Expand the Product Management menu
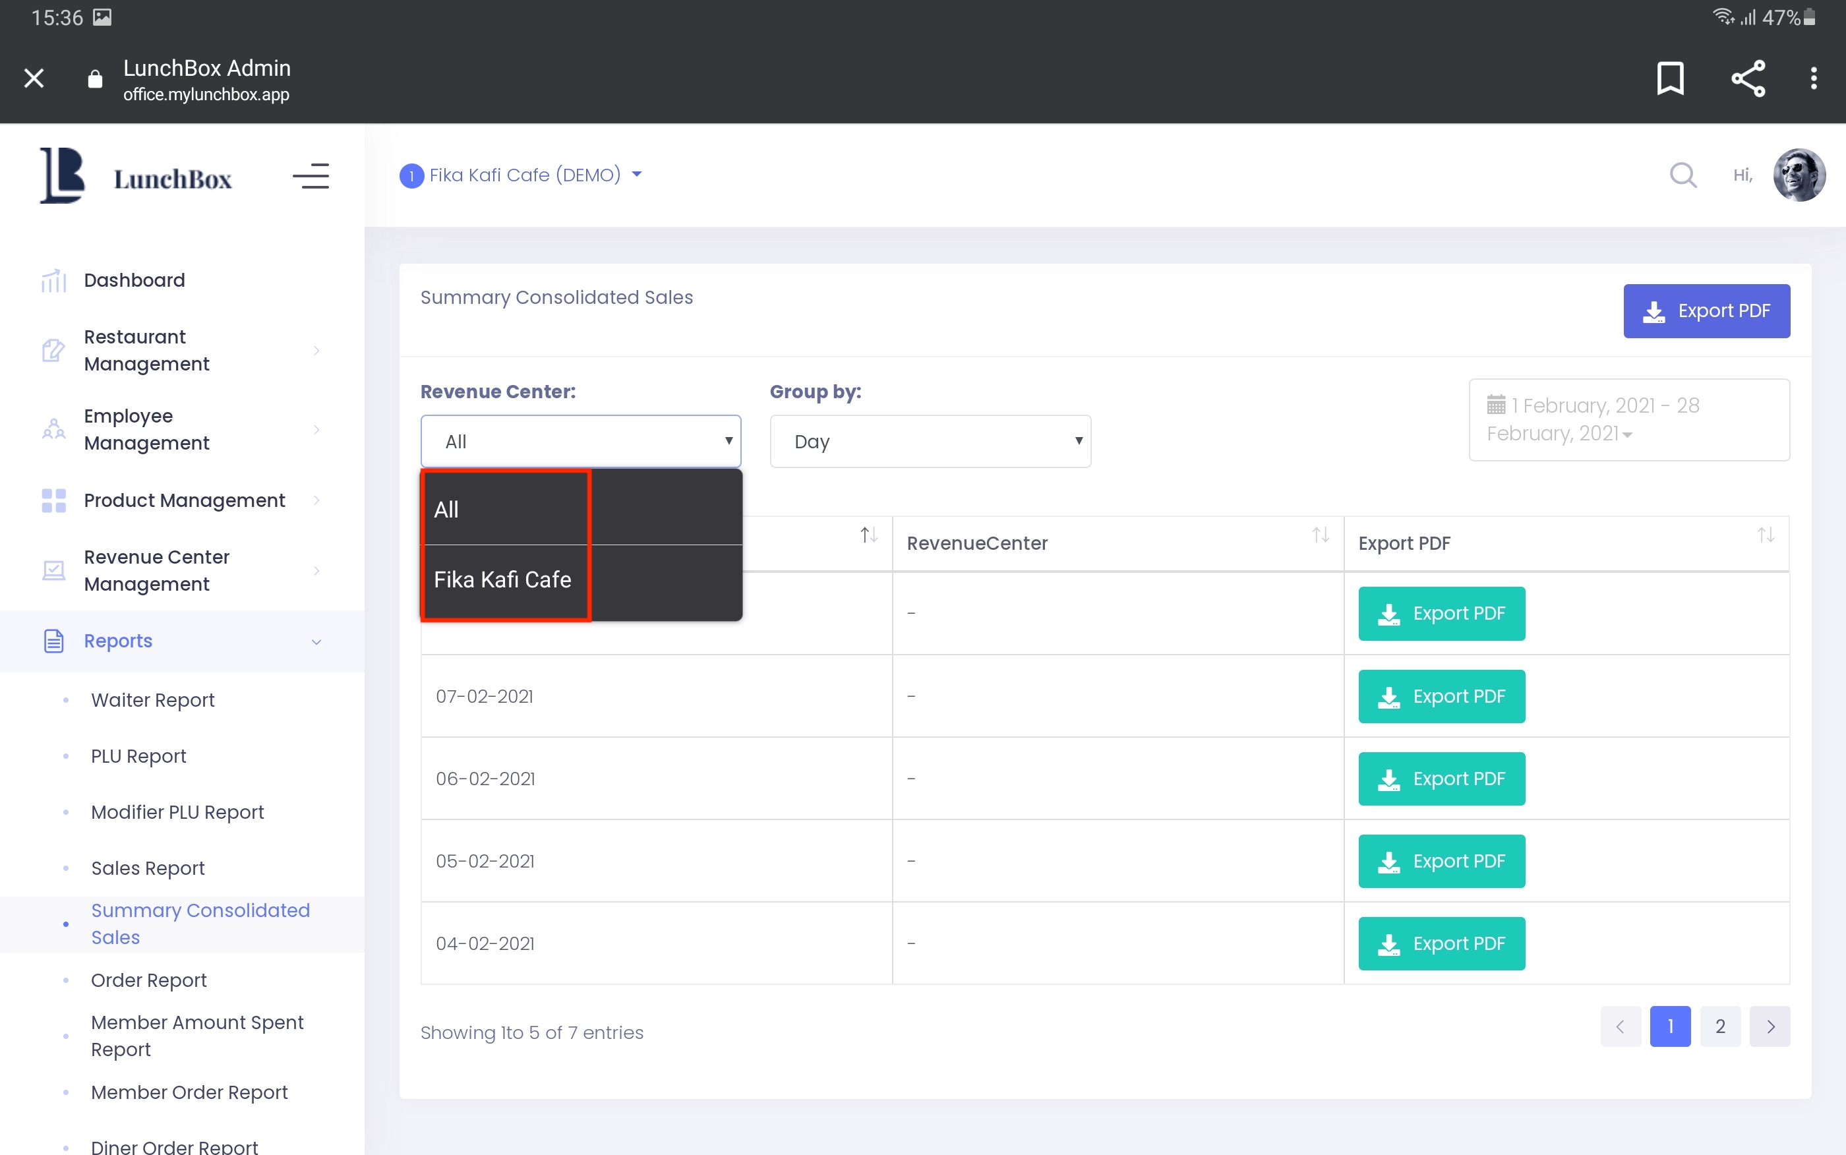The width and height of the screenshot is (1846, 1155). (183, 500)
